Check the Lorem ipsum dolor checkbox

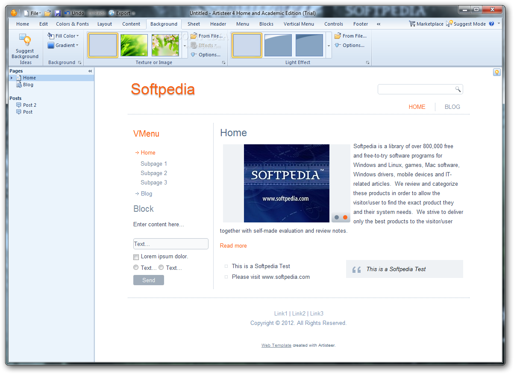(x=136, y=257)
